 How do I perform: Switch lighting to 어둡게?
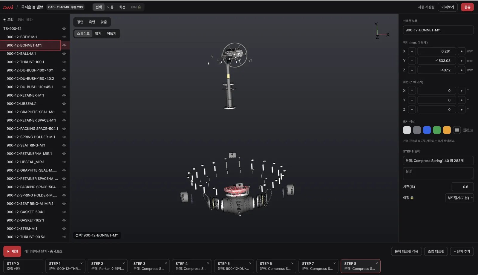pyautogui.click(x=111, y=34)
